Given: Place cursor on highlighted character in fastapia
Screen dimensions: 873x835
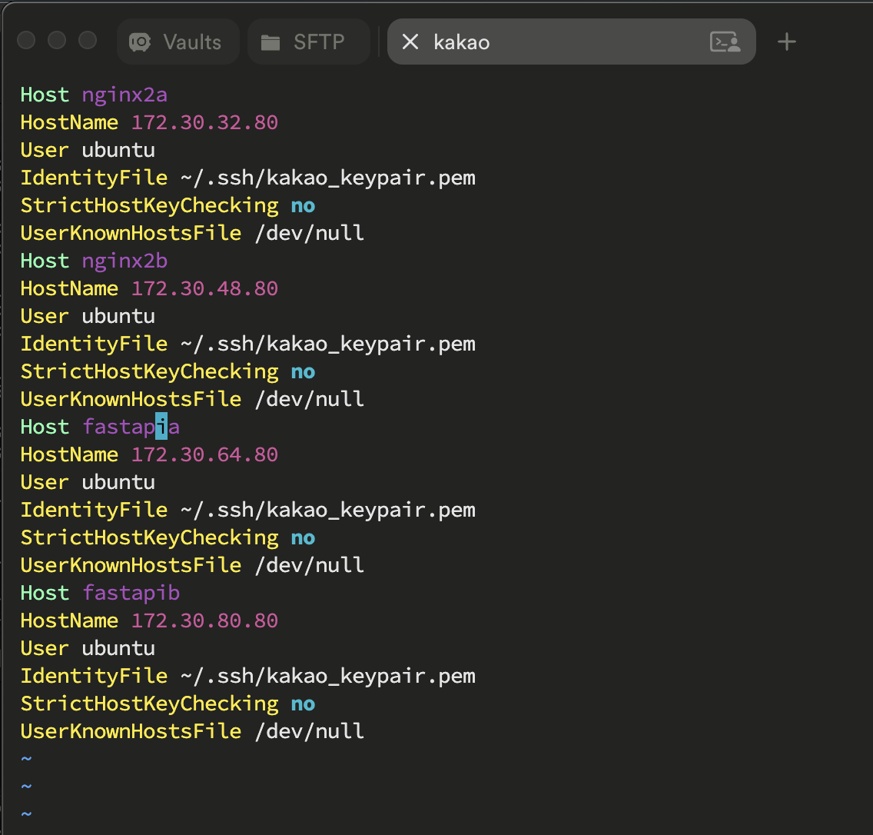Looking at the screenshot, I should click(x=161, y=427).
